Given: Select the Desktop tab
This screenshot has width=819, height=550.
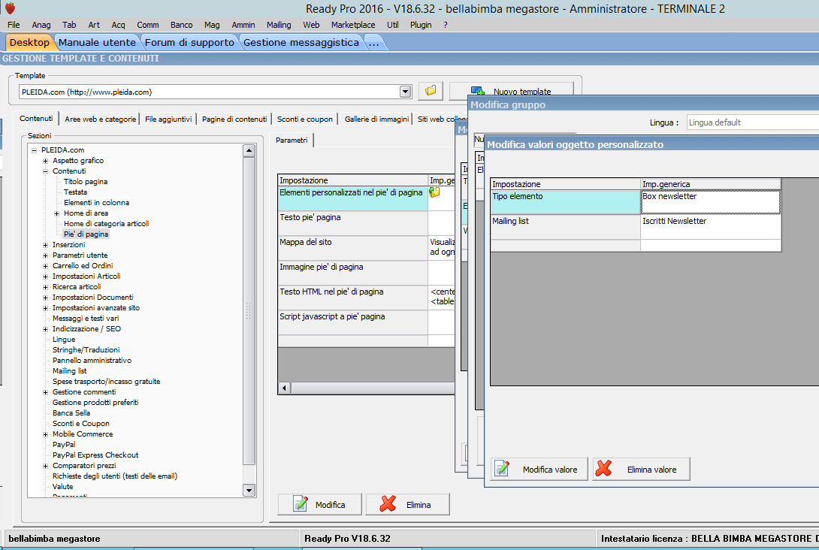Looking at the screenshot, I should pyautogui.click(x=29, y=42).
